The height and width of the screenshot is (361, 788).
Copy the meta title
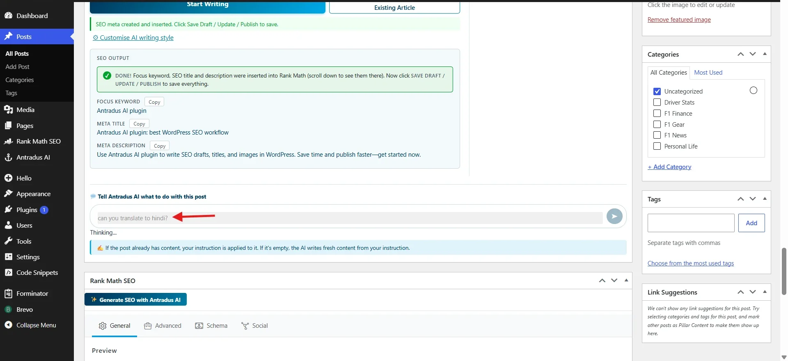tap(139, 123)
